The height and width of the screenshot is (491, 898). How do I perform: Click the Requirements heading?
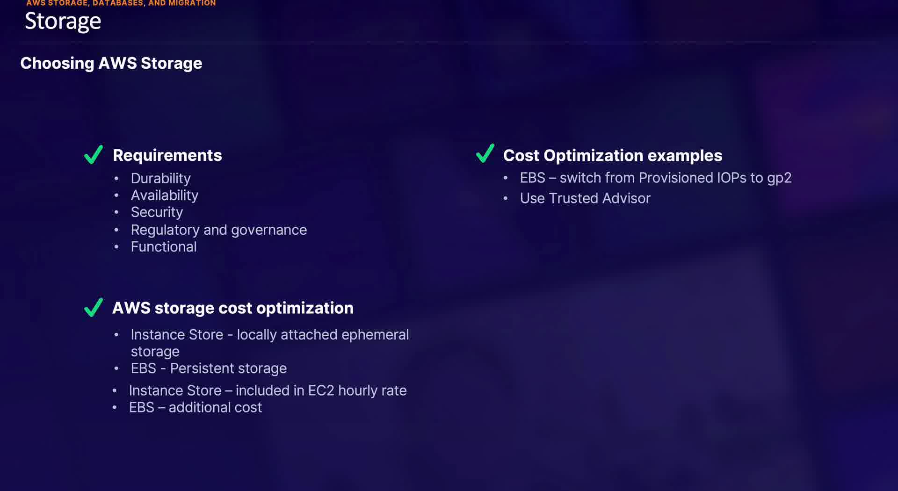pyautogui.click(x=167, y=155)
